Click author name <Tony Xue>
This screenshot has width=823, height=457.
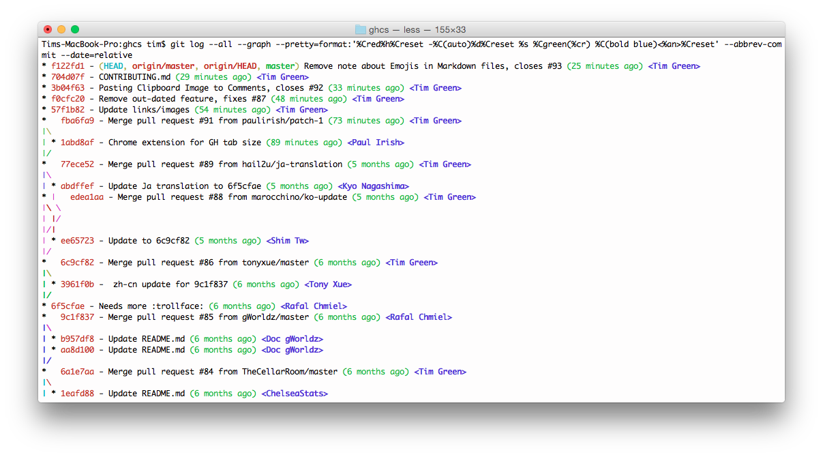[329, 284]
